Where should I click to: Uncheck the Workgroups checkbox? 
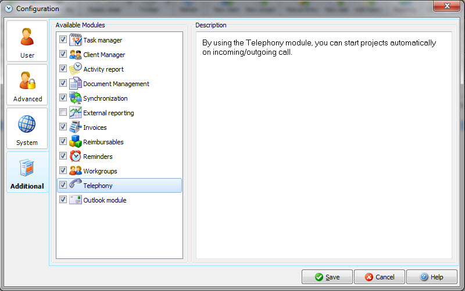click(x=63, y=171)
